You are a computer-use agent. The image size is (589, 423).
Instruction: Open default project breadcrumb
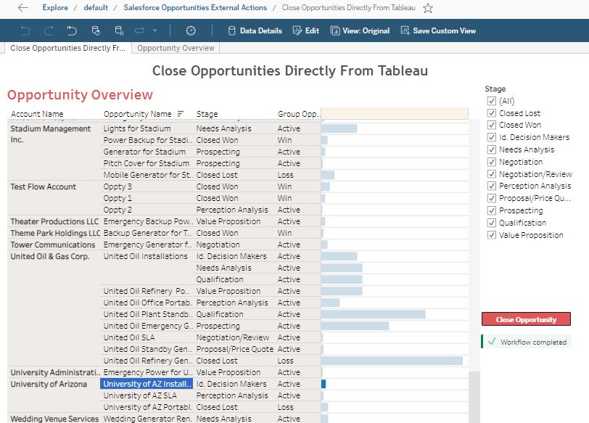tap(96, 7)
